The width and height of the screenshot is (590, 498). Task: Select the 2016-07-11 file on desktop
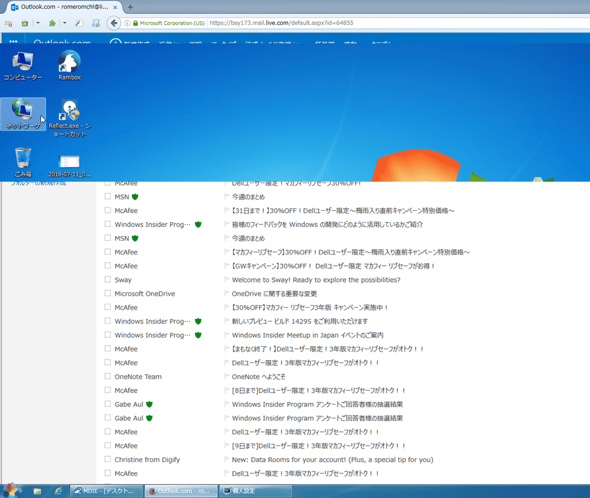click(x=70, y=166)
